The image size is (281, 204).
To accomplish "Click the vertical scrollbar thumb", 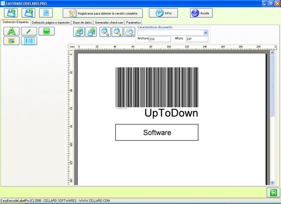I will (272, 86).
